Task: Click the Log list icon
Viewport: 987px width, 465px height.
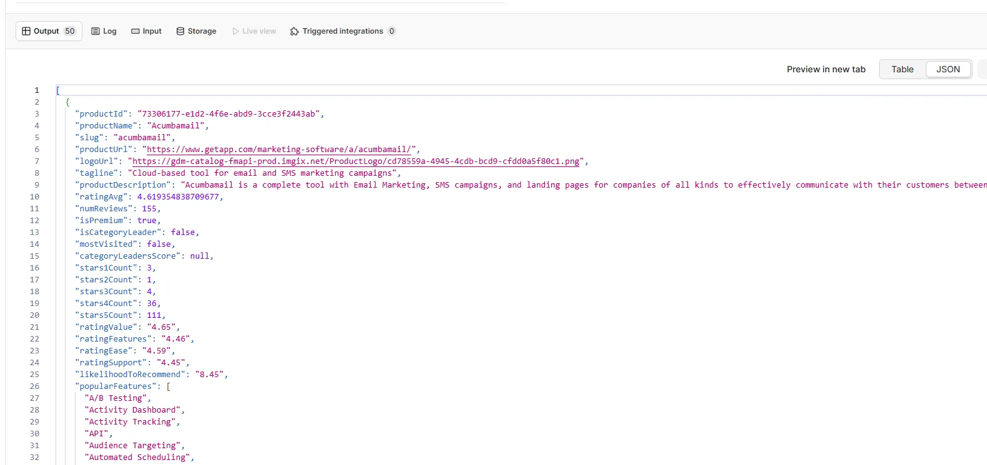Action: pos(96,31)
